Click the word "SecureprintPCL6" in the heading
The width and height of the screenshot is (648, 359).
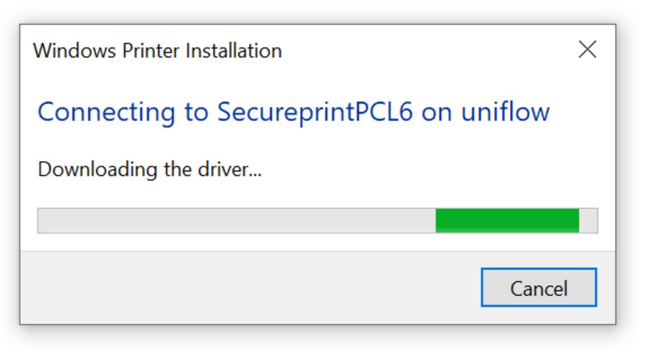pyautogui.click(x=315, y=112)
